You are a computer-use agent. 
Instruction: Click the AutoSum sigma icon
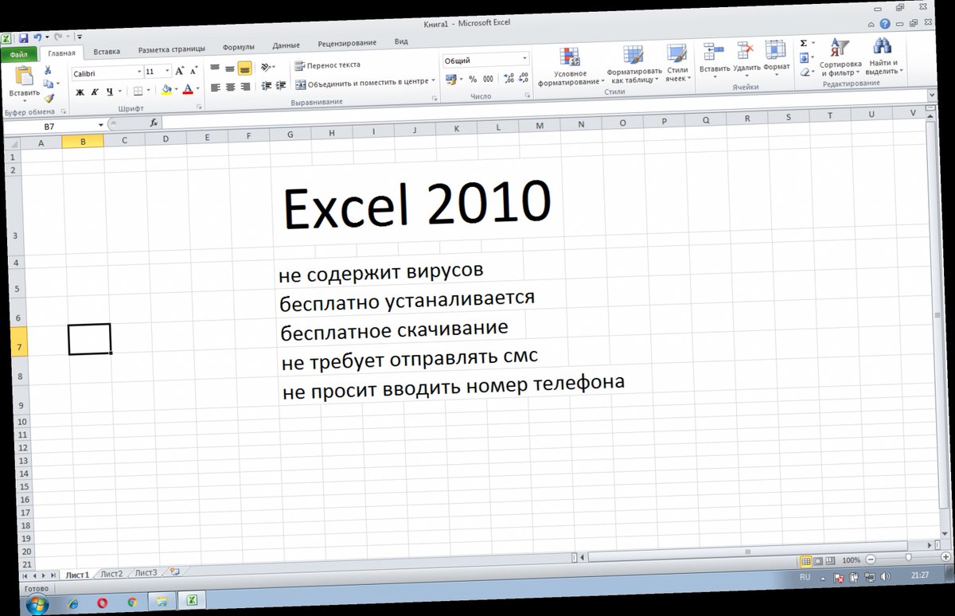pyautogui.click(x=803, y=43)
